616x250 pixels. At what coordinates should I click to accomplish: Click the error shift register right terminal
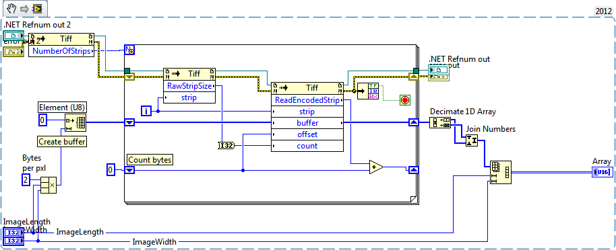414,77
